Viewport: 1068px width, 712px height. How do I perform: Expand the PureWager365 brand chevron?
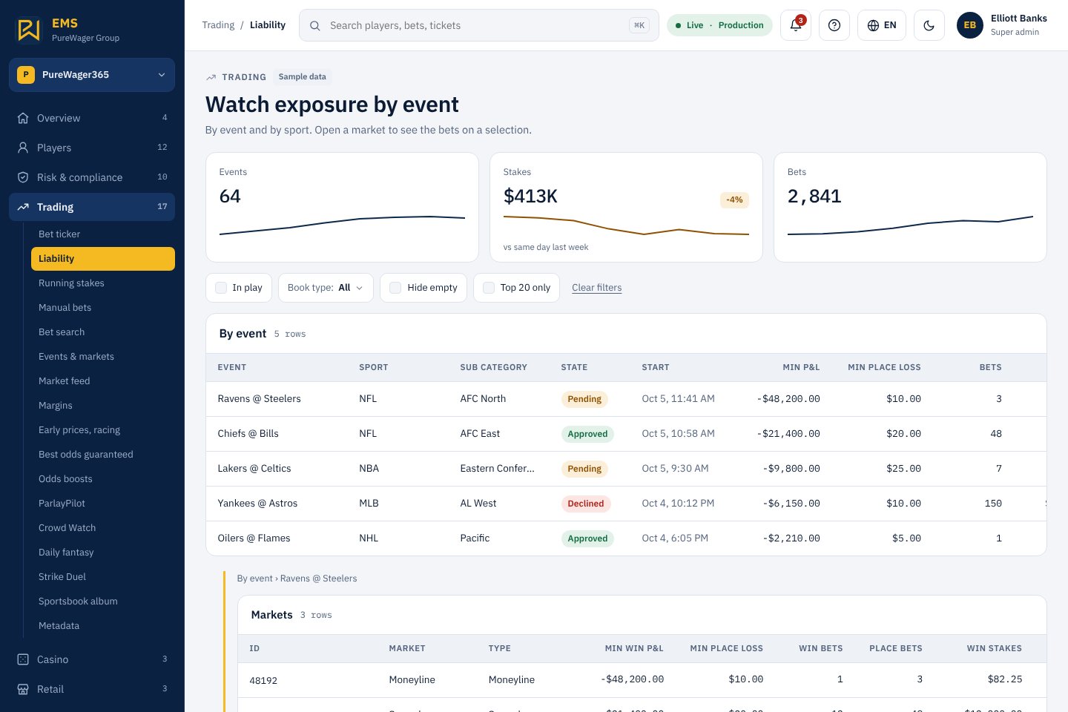coord(162,75)
